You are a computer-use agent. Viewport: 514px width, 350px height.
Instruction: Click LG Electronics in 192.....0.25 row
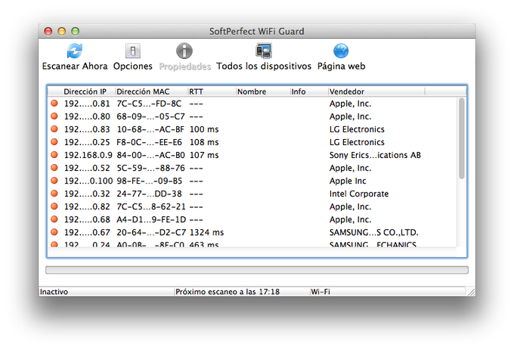[357, 142]
